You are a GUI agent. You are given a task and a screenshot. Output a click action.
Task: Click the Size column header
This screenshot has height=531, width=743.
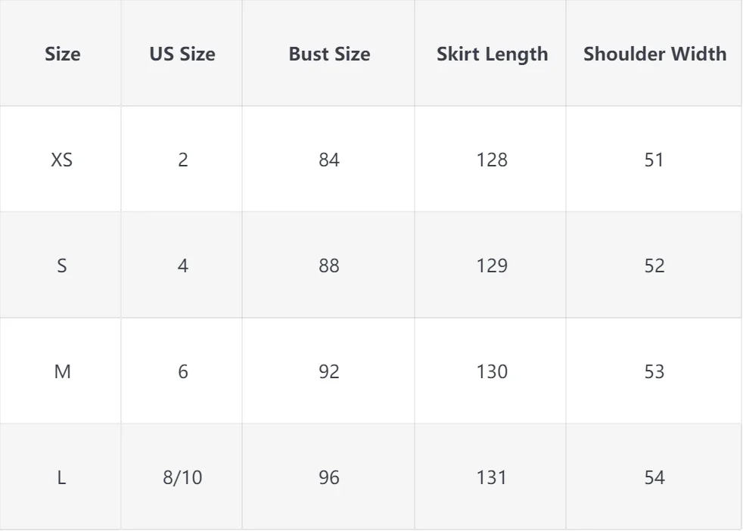pos(62,54)
